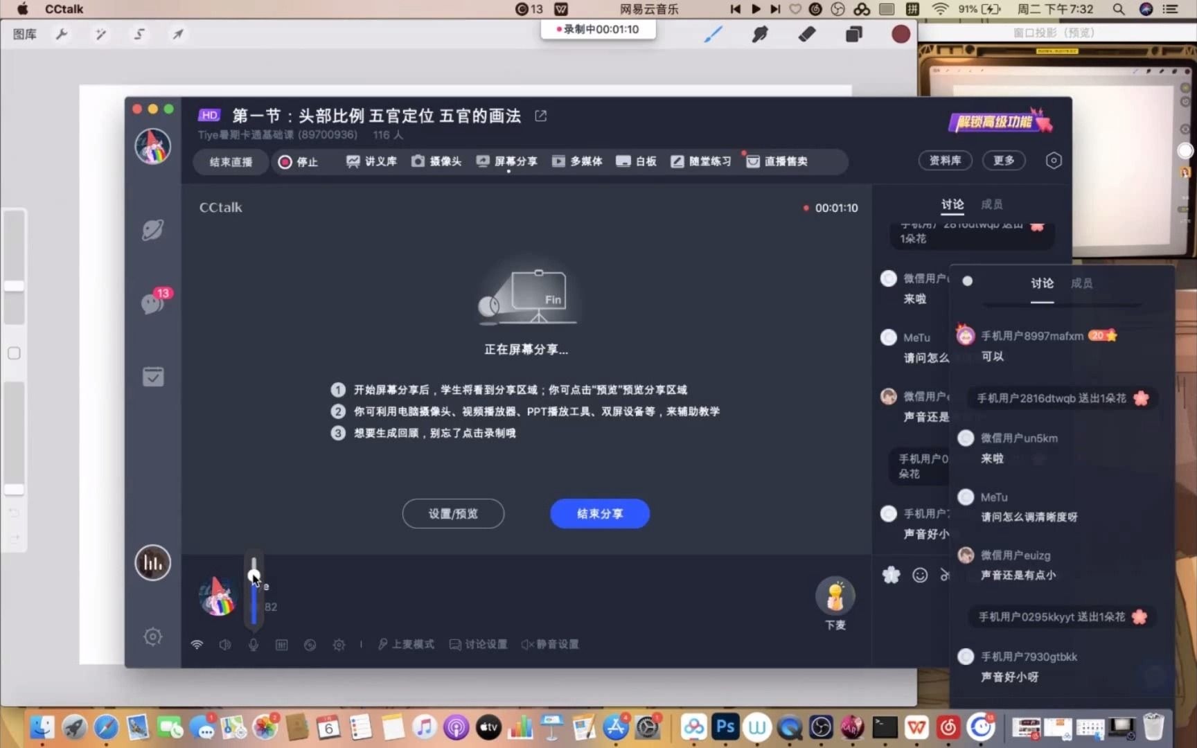Open 讲义库 lecture library
The height and width of the screenshot is (748, 1197).
[371, 161]
